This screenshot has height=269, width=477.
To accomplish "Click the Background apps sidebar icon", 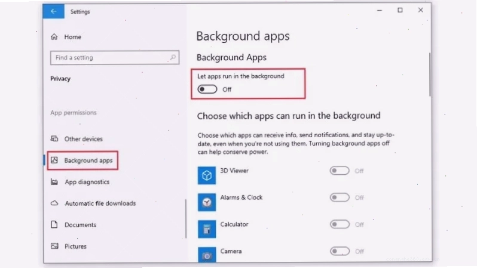I will tap(54, 160).
